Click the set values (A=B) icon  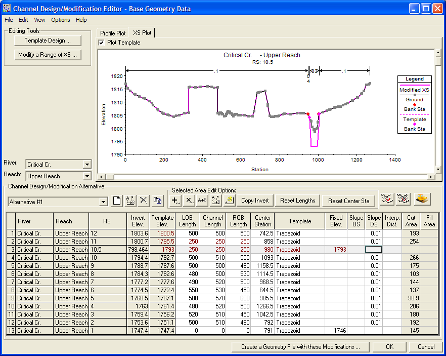(202, 201)
